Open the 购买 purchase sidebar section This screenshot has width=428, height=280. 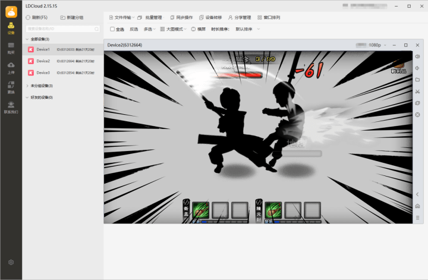(x=11, y=48)
